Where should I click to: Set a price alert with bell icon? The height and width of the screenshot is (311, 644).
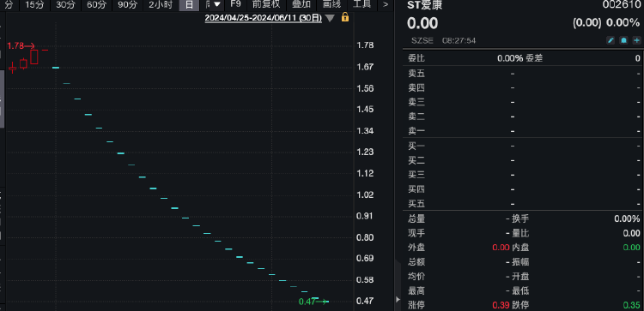pyautogui.click(x=623, y=40)
